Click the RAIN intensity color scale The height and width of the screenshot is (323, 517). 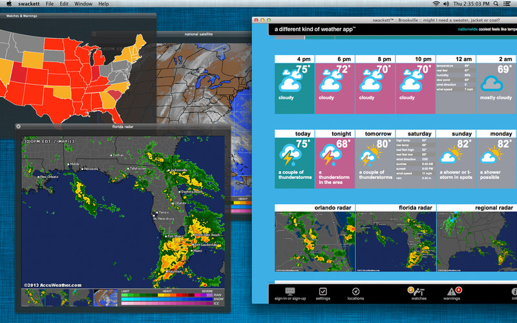(x=167, y=295)
